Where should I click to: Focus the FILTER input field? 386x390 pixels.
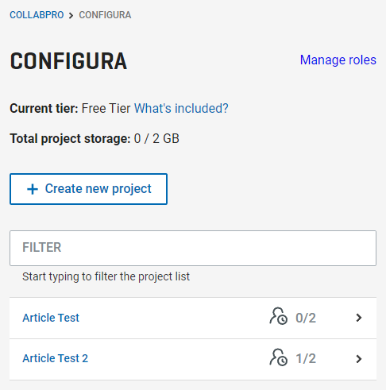click(193, 248)
